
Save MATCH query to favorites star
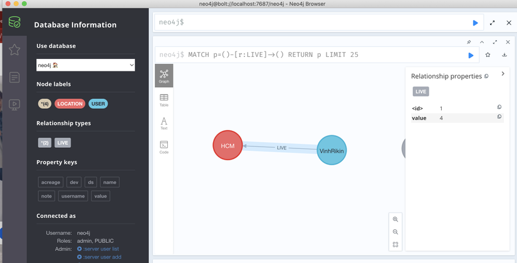[x=488, y=55]
